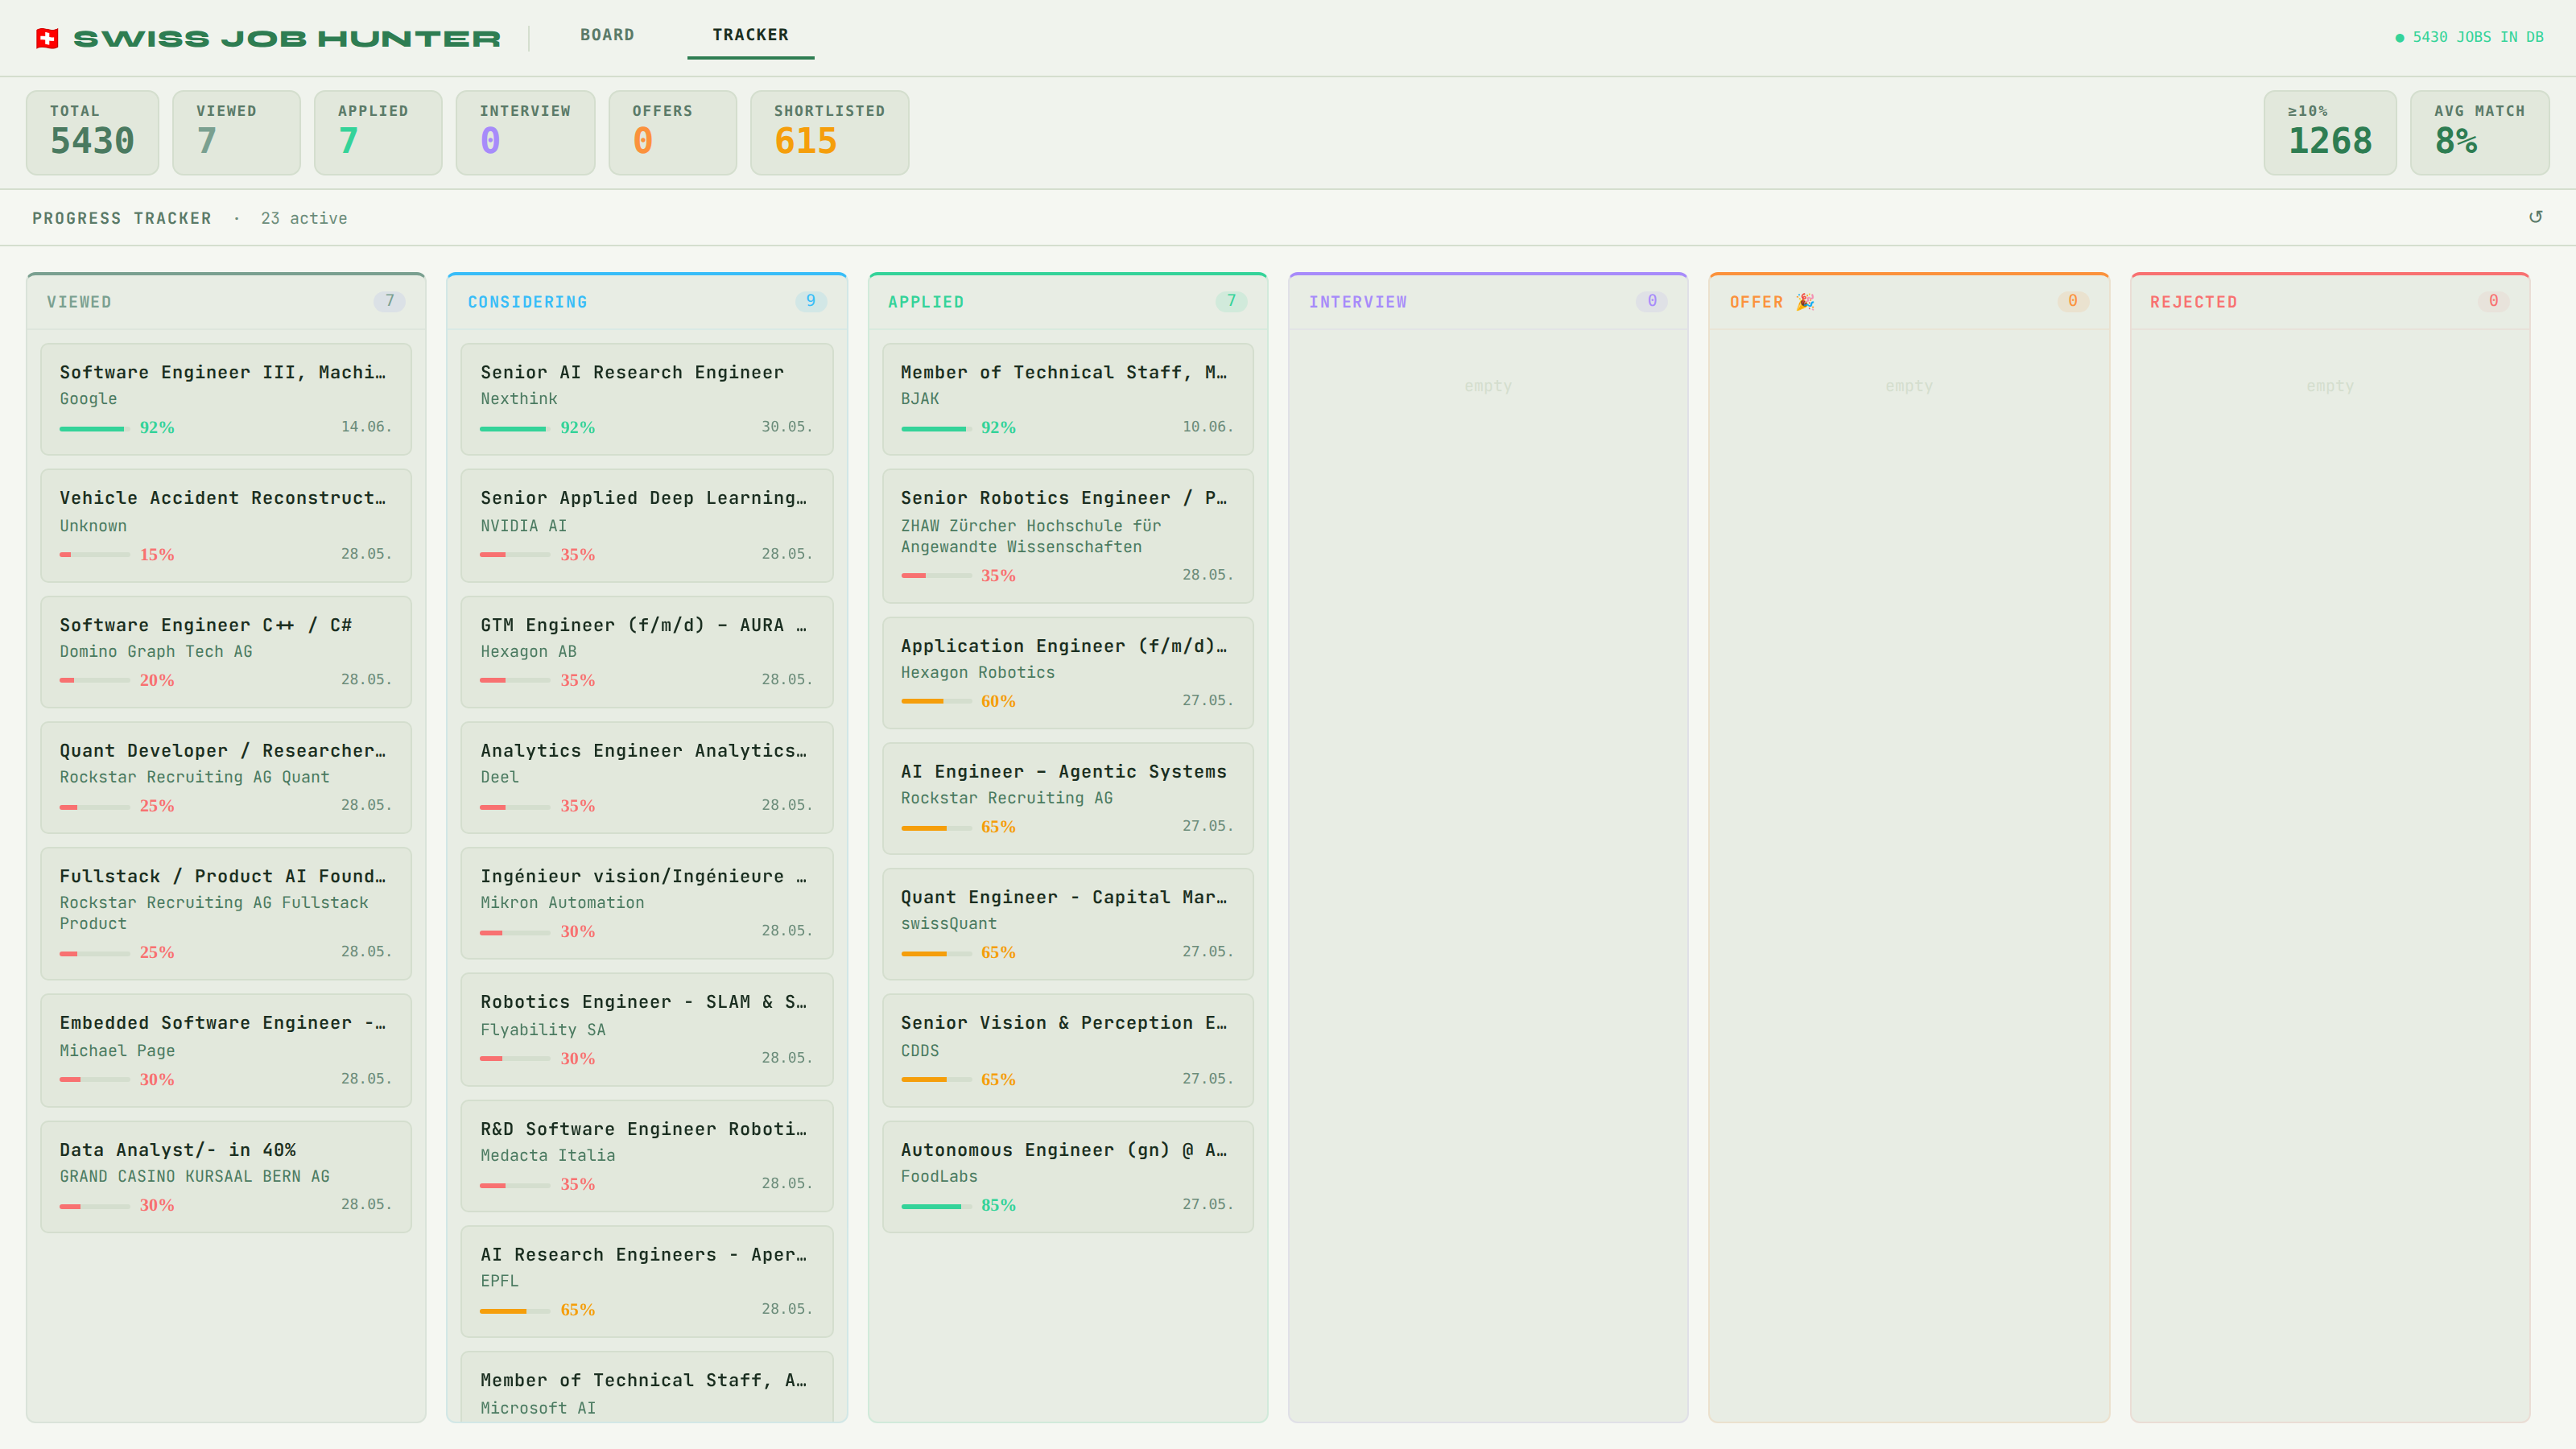Open the Analytics Engineer Deel card
The image size is (2576, 1449).
pos(647,777)
